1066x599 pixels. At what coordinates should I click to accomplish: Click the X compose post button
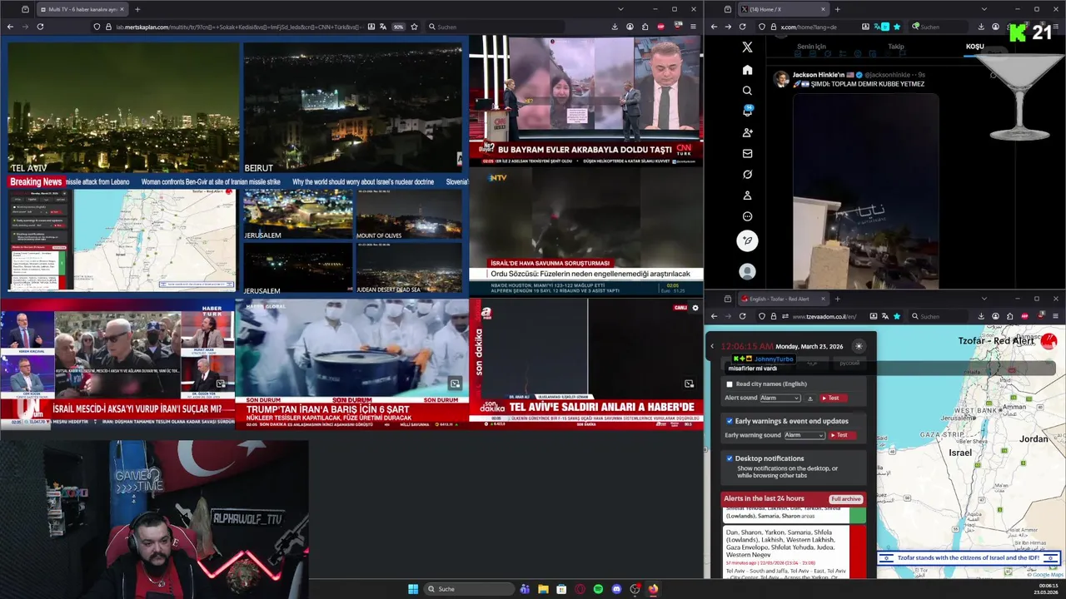click(747, 240)
